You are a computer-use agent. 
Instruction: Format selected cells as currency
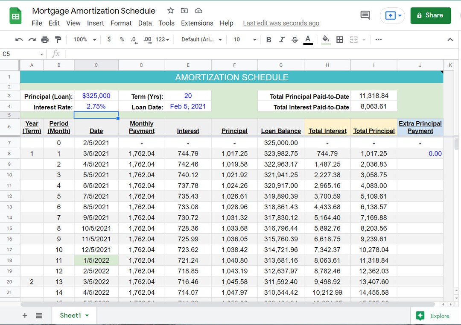coord(109,39)
